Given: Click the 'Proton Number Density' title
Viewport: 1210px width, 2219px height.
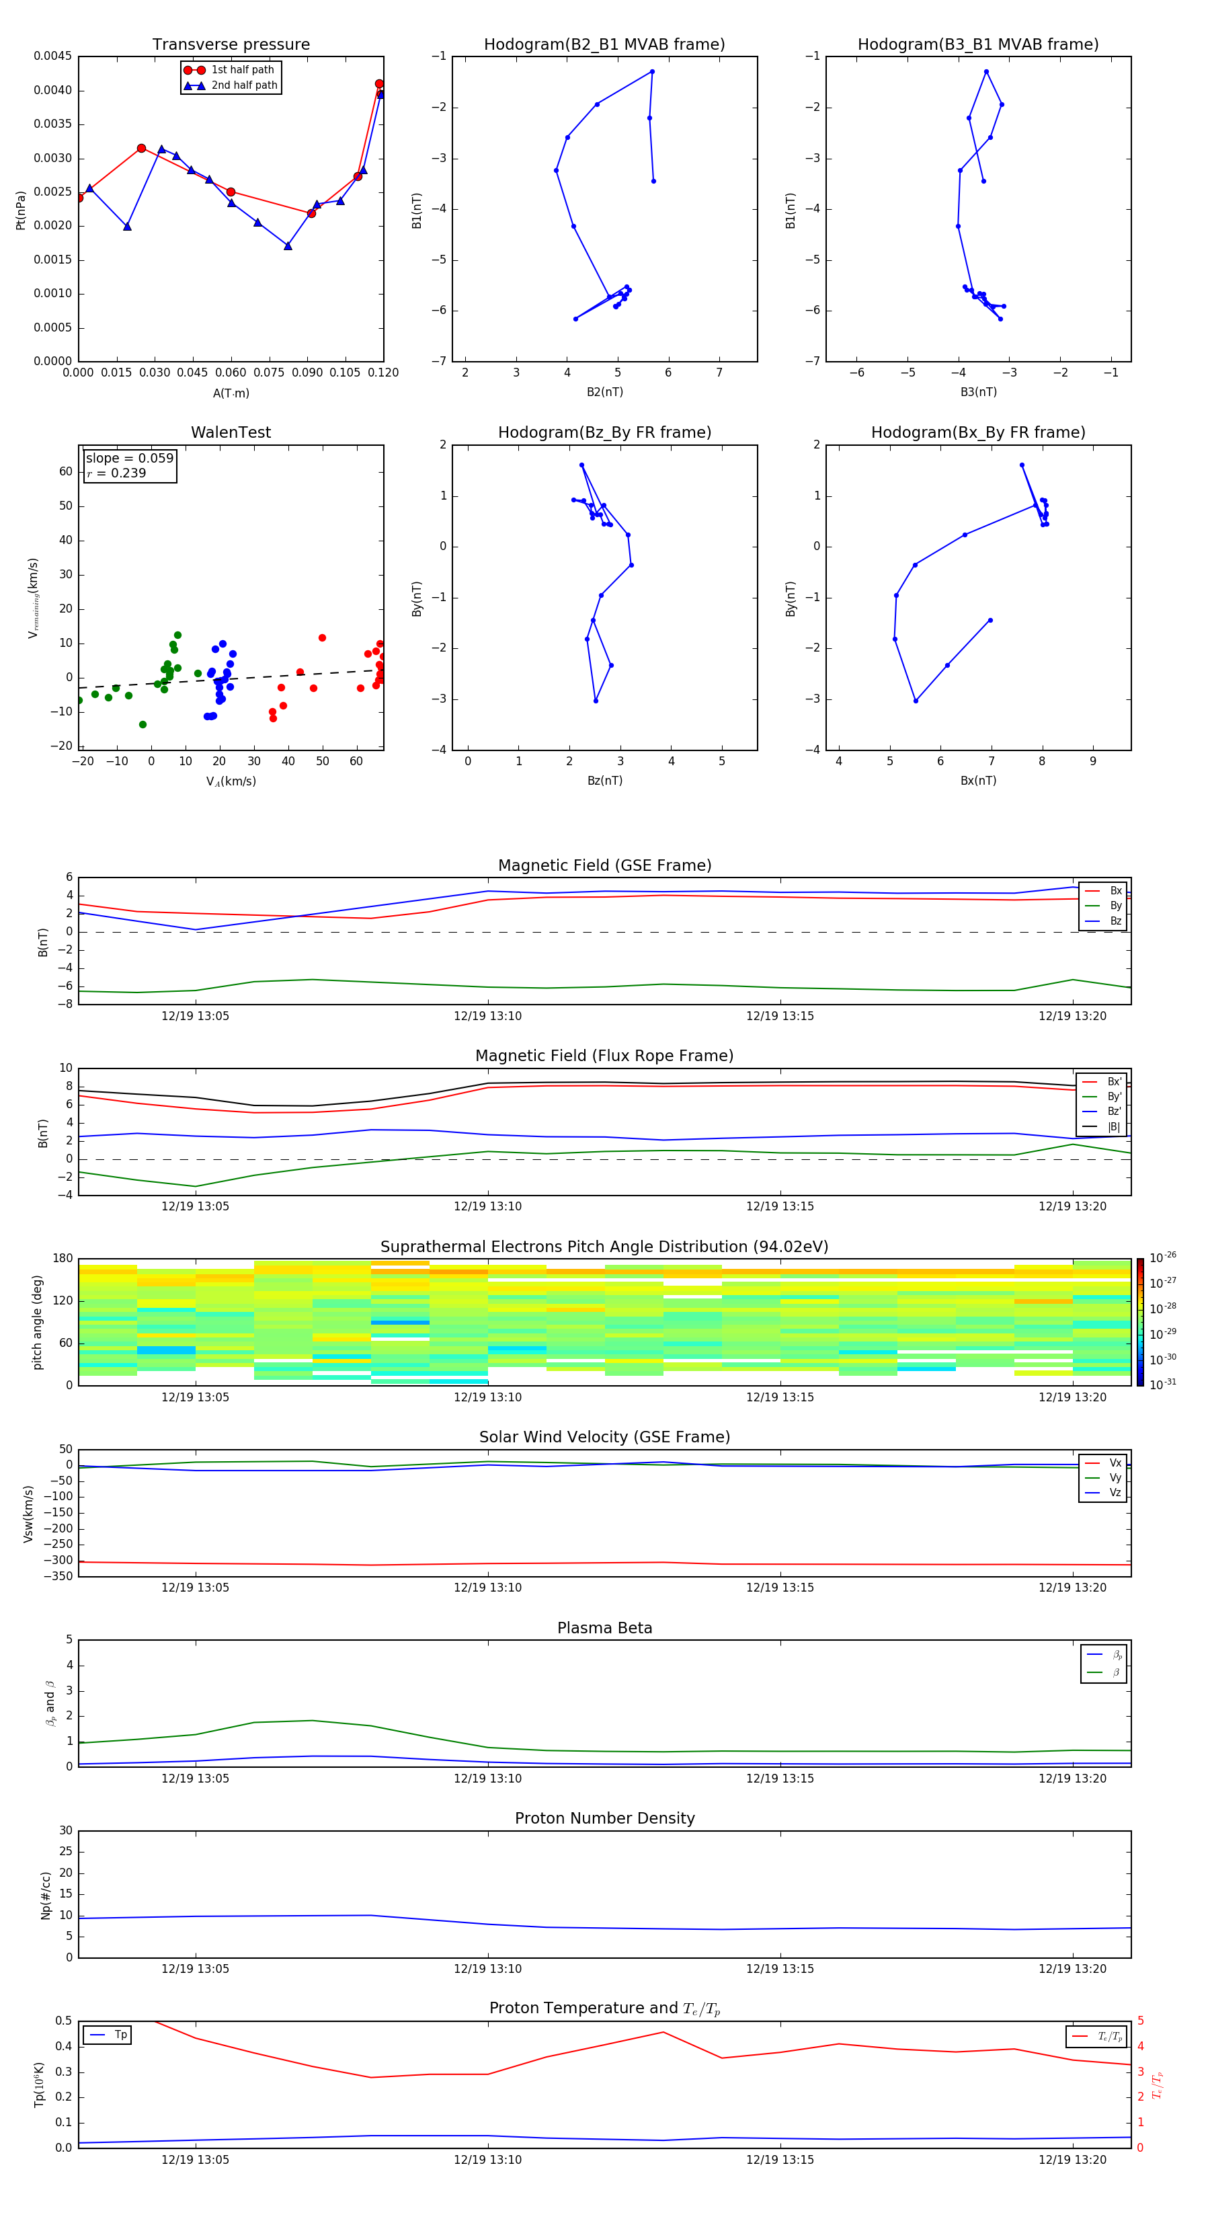Looking at the screenshot, I should [604, 1818].
